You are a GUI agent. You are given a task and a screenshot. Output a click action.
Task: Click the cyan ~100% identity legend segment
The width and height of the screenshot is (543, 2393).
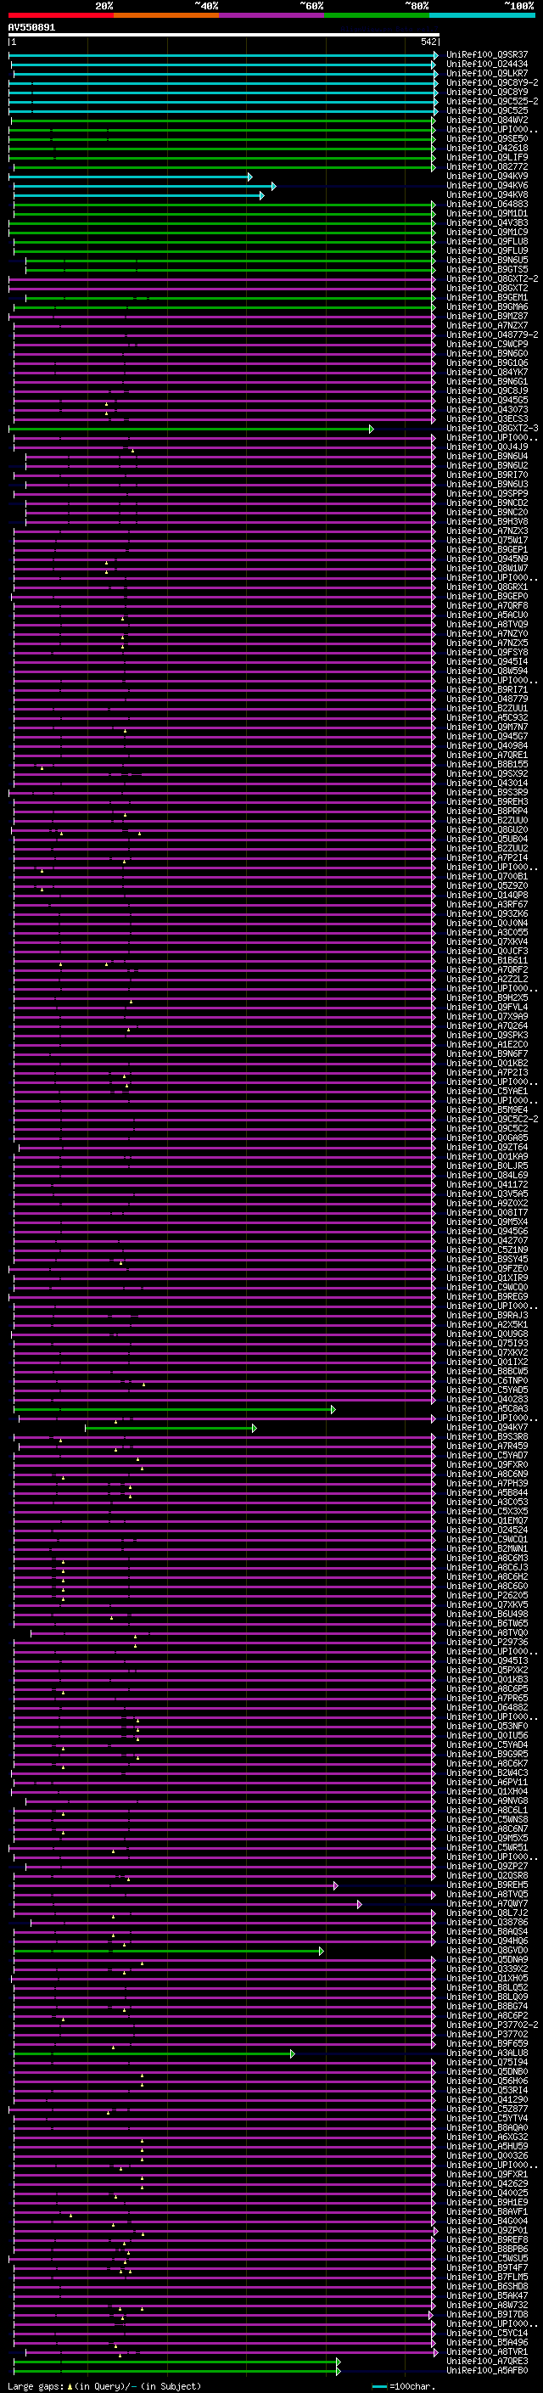pos(482,15)
